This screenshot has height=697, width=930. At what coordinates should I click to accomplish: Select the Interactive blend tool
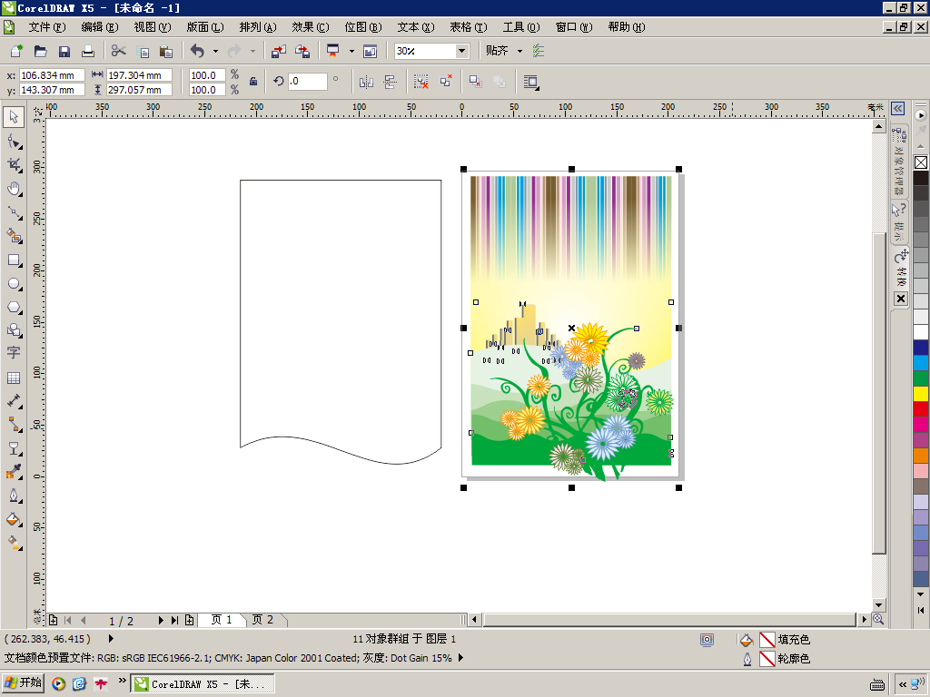(x=14, y=448)
